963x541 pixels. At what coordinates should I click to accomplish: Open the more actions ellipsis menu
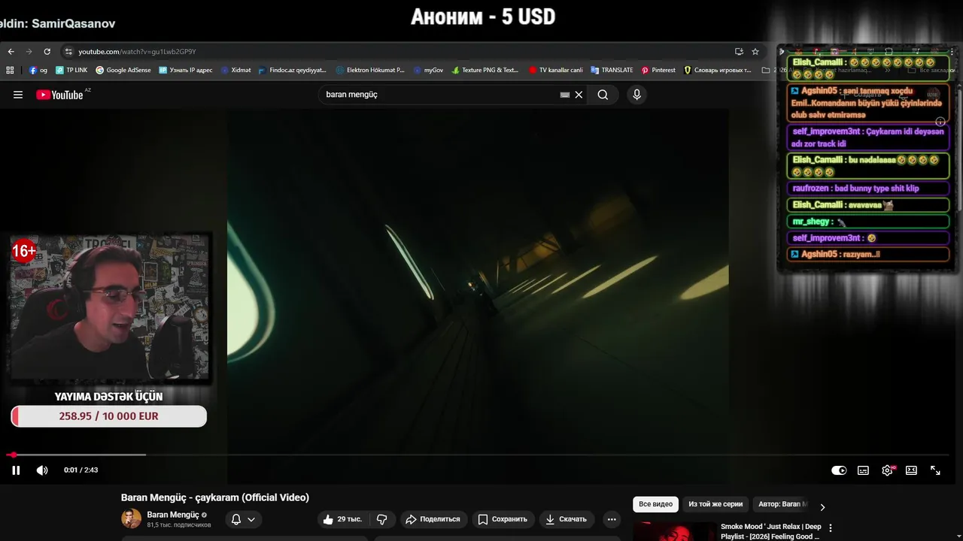[612, 519]
